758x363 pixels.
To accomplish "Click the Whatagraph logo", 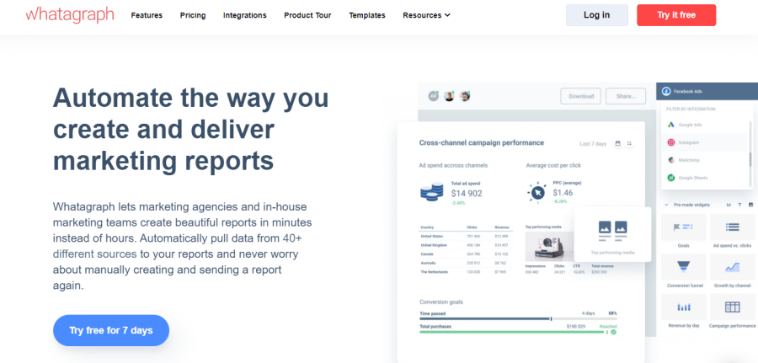I will (70, 14).
